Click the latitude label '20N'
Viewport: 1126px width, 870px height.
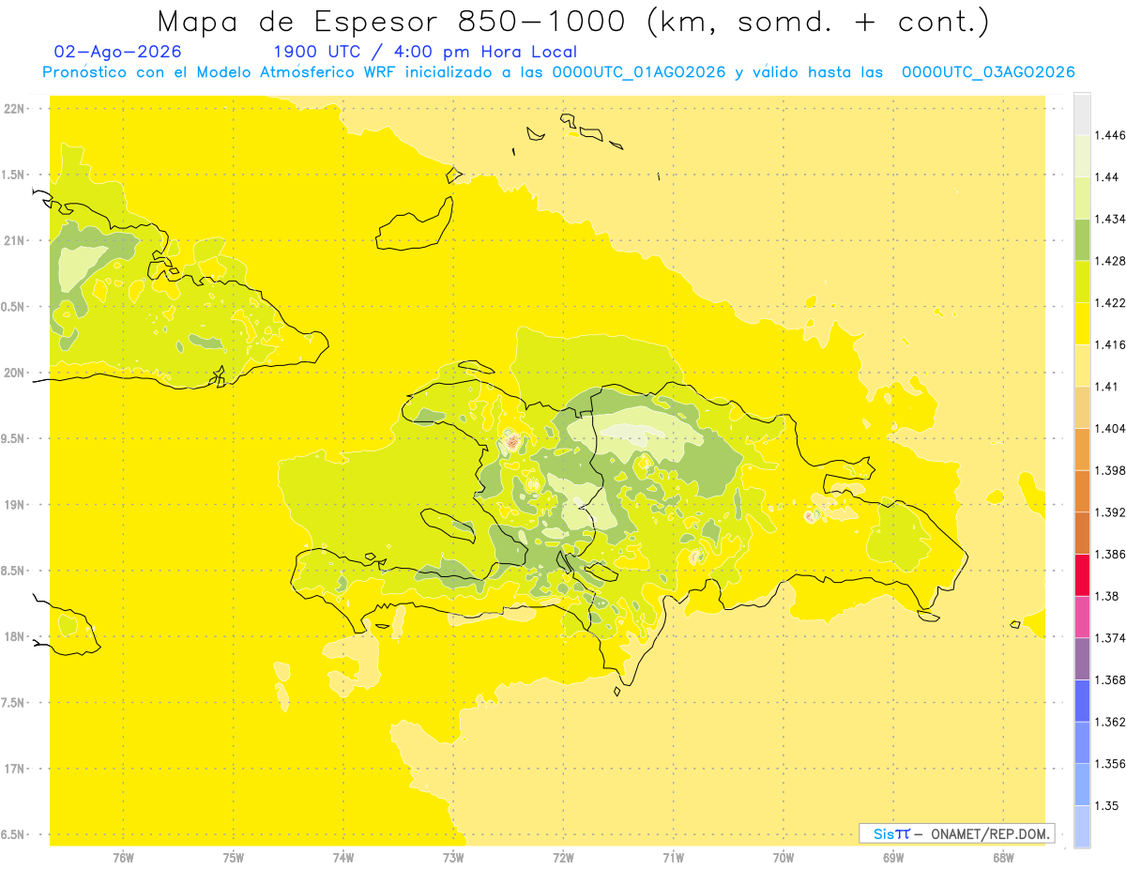point(15,373)
